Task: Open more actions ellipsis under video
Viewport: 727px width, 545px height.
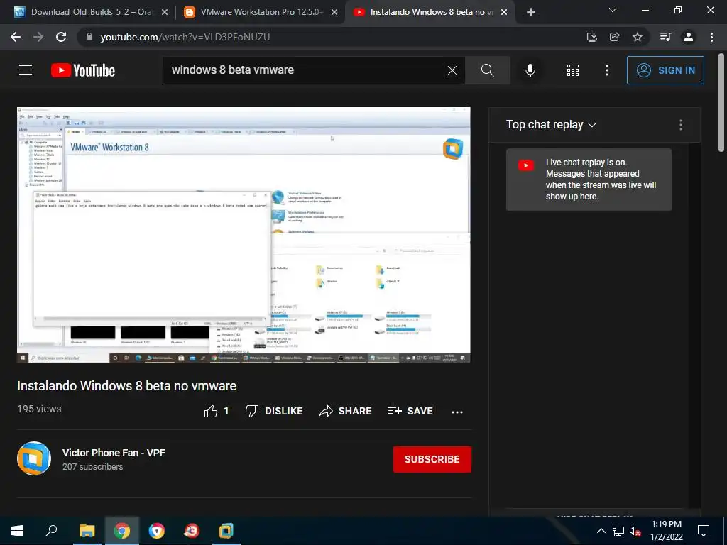Action: [457, 412]
